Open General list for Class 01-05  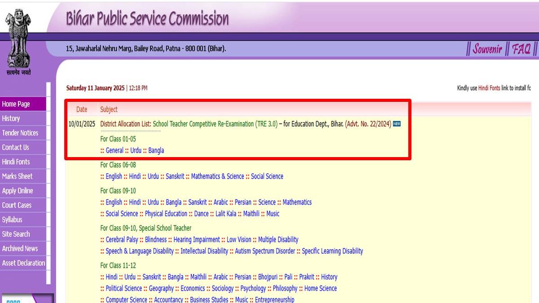[x=115, y=150]
